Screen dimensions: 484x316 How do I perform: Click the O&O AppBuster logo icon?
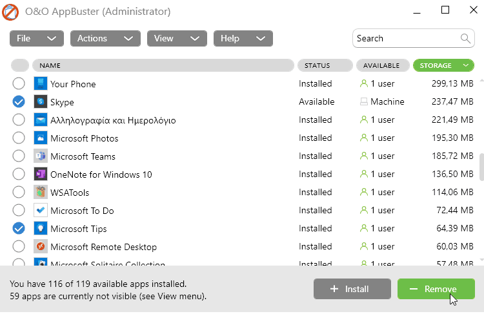point(10,12)
